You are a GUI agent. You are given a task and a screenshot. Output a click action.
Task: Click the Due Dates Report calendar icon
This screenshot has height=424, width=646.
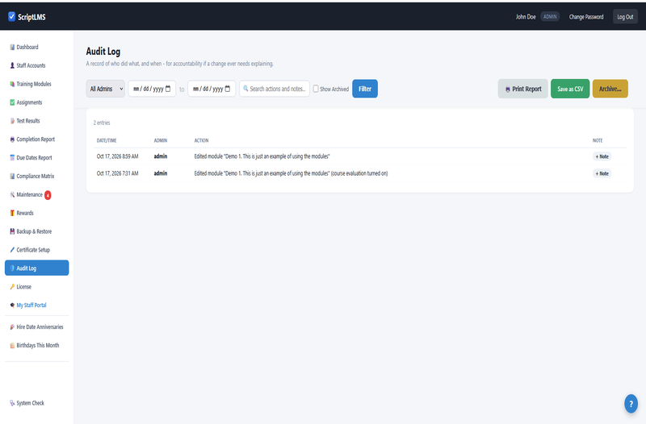(12, 158)
